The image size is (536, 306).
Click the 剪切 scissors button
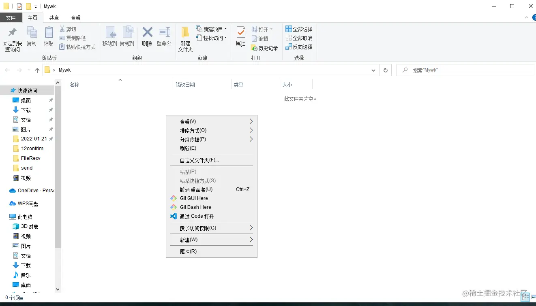click(x=68, y=29)
